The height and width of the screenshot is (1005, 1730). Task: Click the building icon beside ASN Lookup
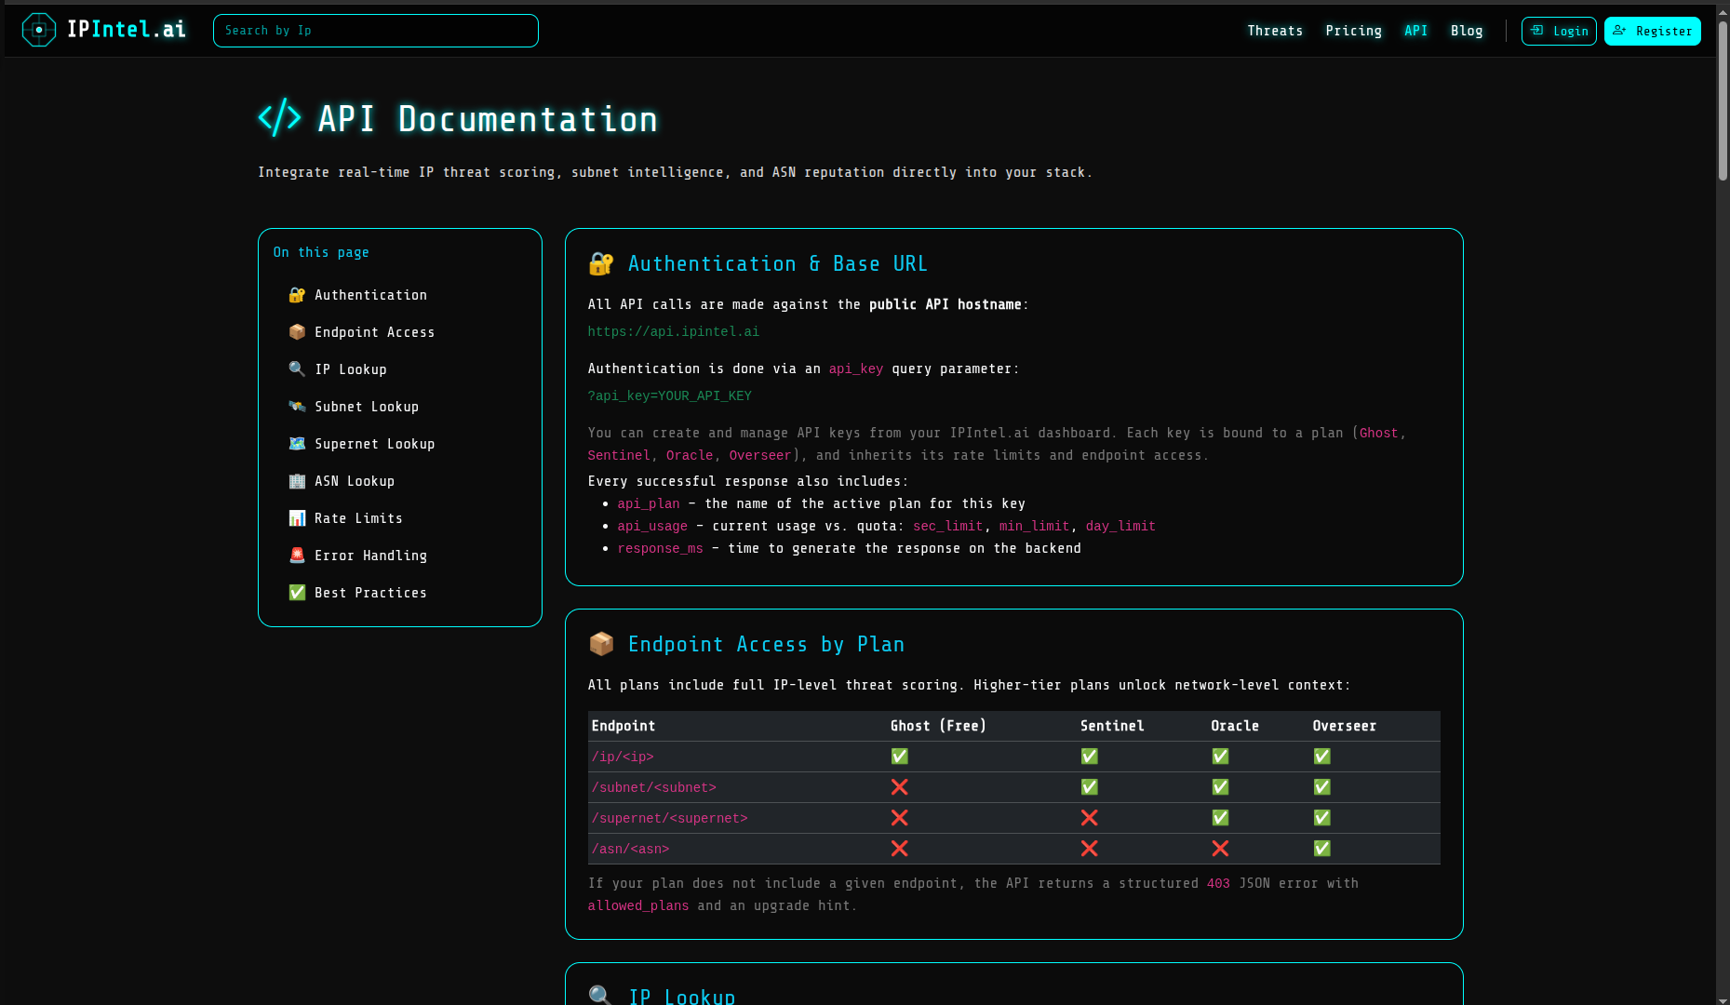pos(297,481)
